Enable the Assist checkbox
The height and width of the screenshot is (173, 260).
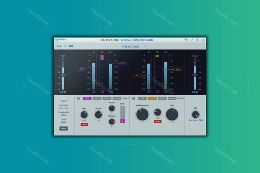click(68, 100)
